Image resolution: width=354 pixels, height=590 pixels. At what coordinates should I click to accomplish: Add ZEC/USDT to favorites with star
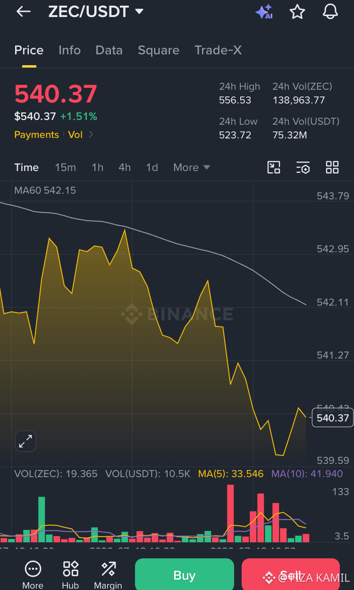point(297,12)
